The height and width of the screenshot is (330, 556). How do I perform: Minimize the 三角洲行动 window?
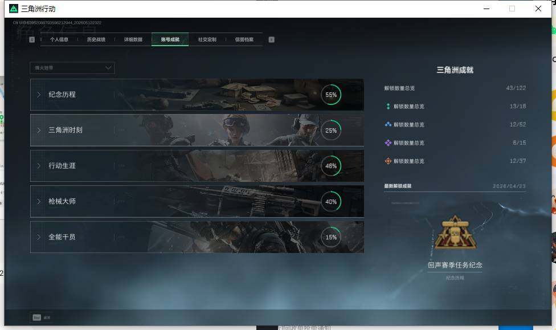point(486,9)
